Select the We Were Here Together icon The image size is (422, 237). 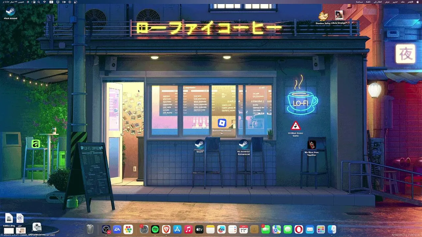click(312, 145)
